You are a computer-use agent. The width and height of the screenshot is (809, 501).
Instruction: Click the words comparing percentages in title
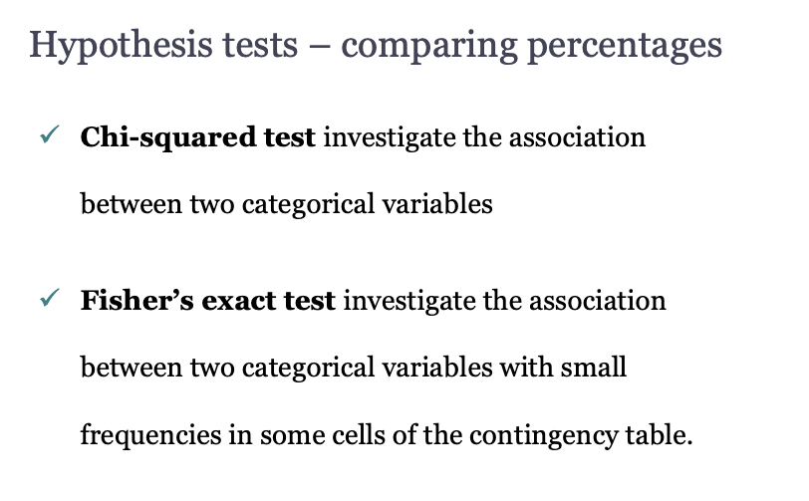tap(531, 47)
